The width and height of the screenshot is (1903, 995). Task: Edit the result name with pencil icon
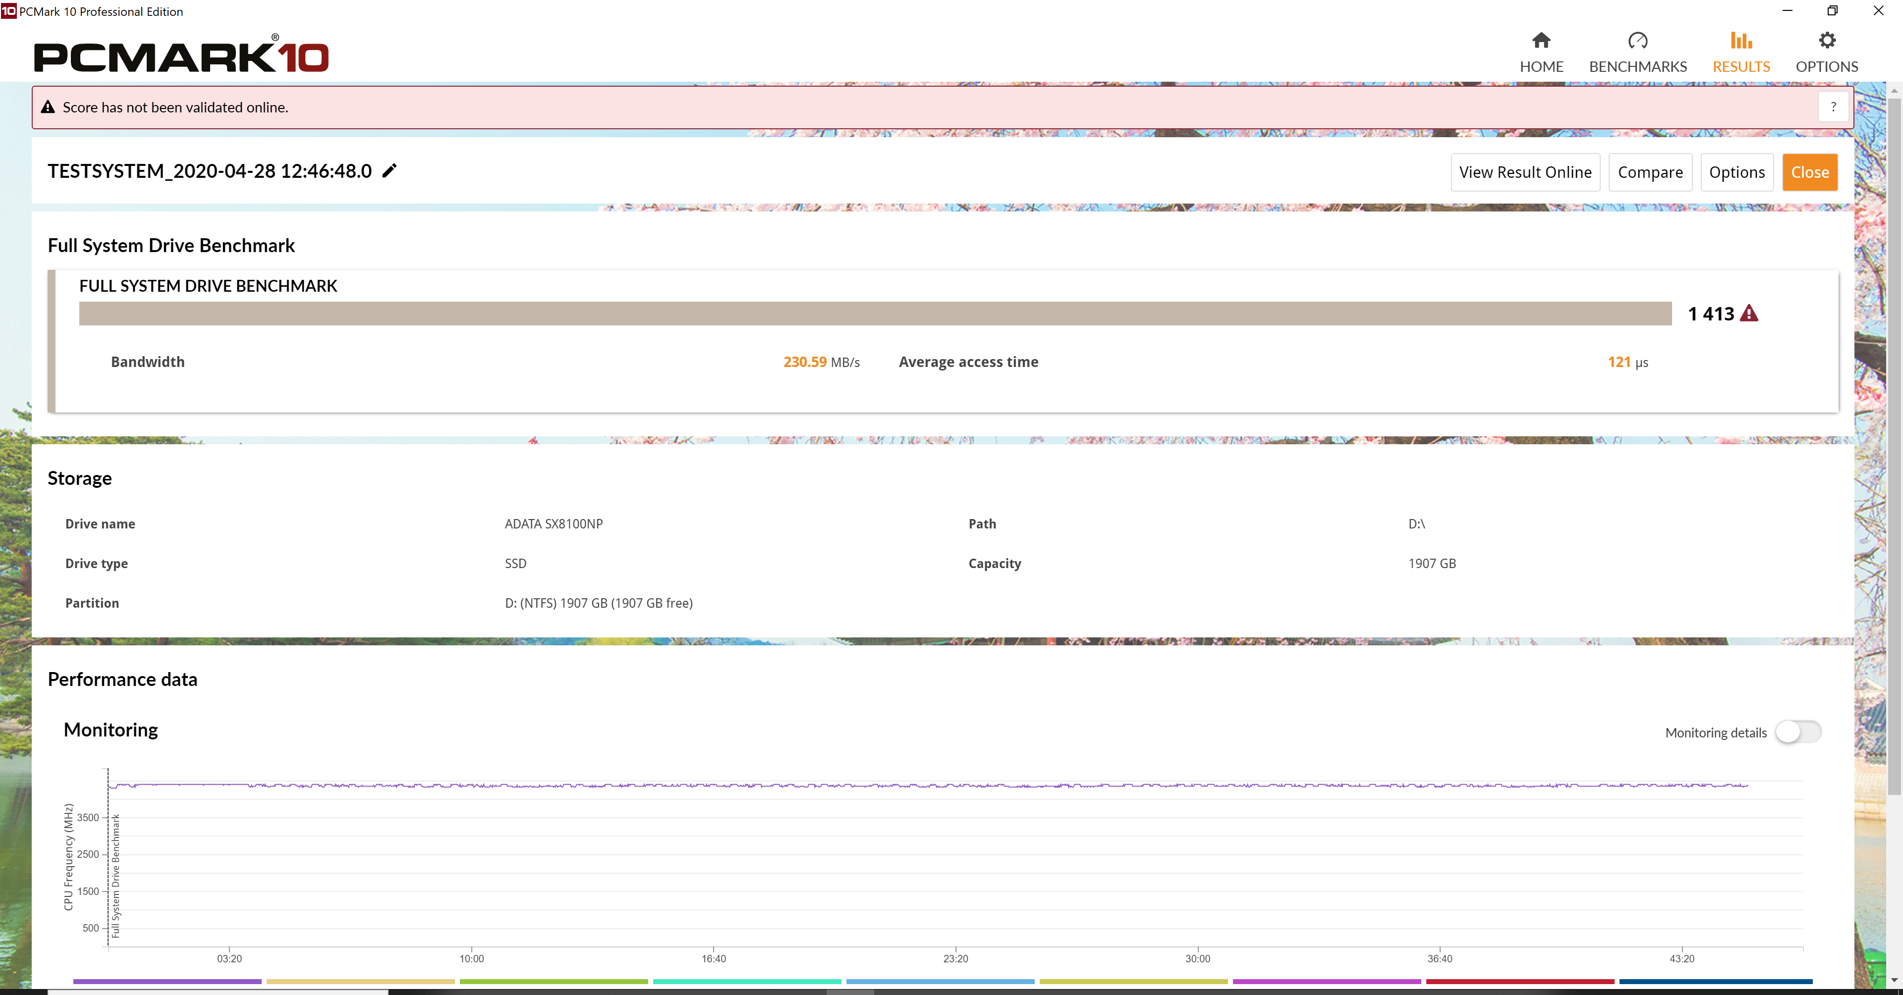390,171
